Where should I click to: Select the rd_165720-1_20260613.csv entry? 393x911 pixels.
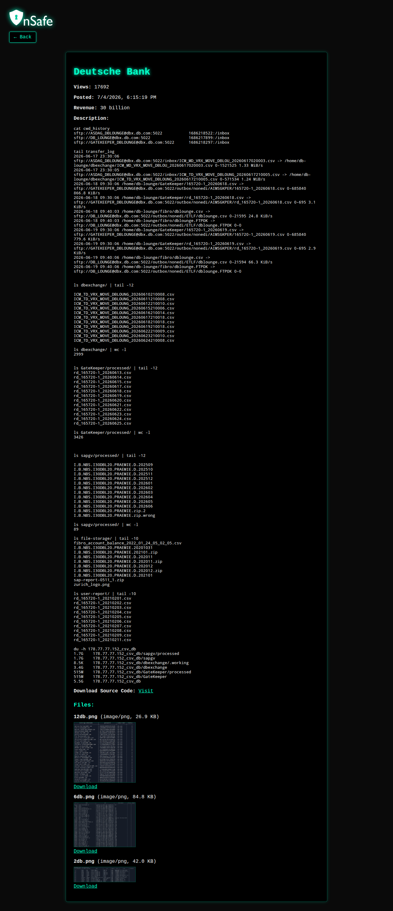tap(103, 372)
